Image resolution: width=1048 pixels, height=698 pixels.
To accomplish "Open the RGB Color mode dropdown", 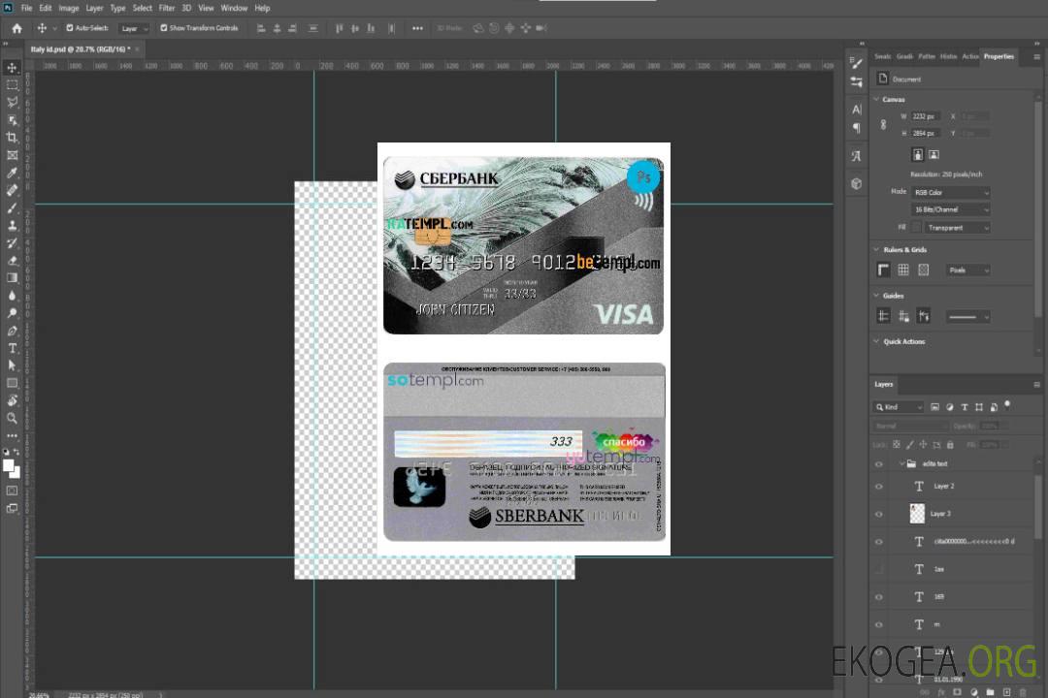I will (x=950, y=192).
